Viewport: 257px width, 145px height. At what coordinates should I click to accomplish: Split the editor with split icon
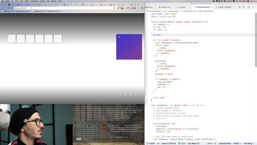click(x=249, y=7)
